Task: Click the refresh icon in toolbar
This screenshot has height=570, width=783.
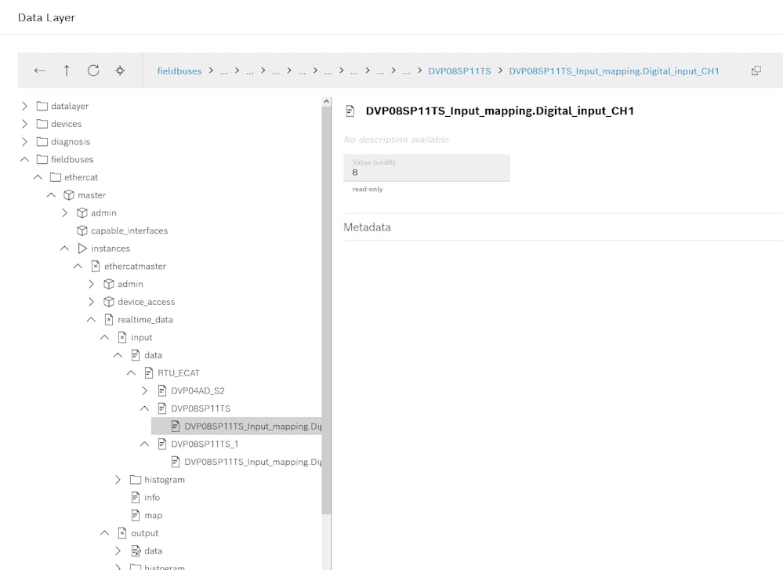Action: 93,71
